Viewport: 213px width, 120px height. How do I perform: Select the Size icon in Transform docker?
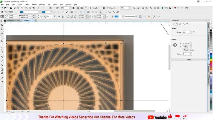coord(184,24)
